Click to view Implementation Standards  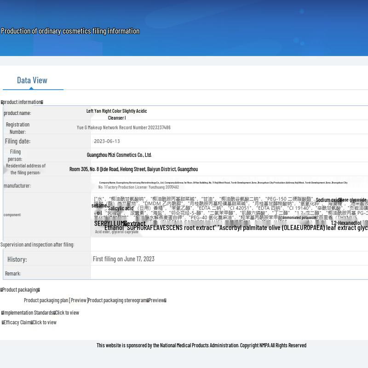click(67, 313)
